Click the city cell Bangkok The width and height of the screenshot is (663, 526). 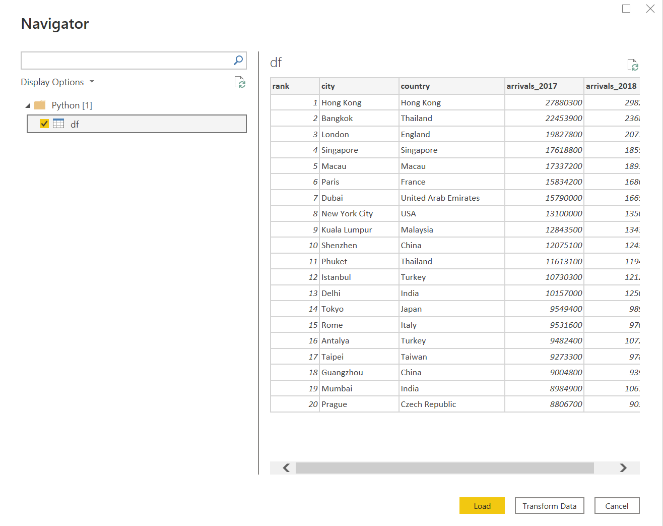359,118
